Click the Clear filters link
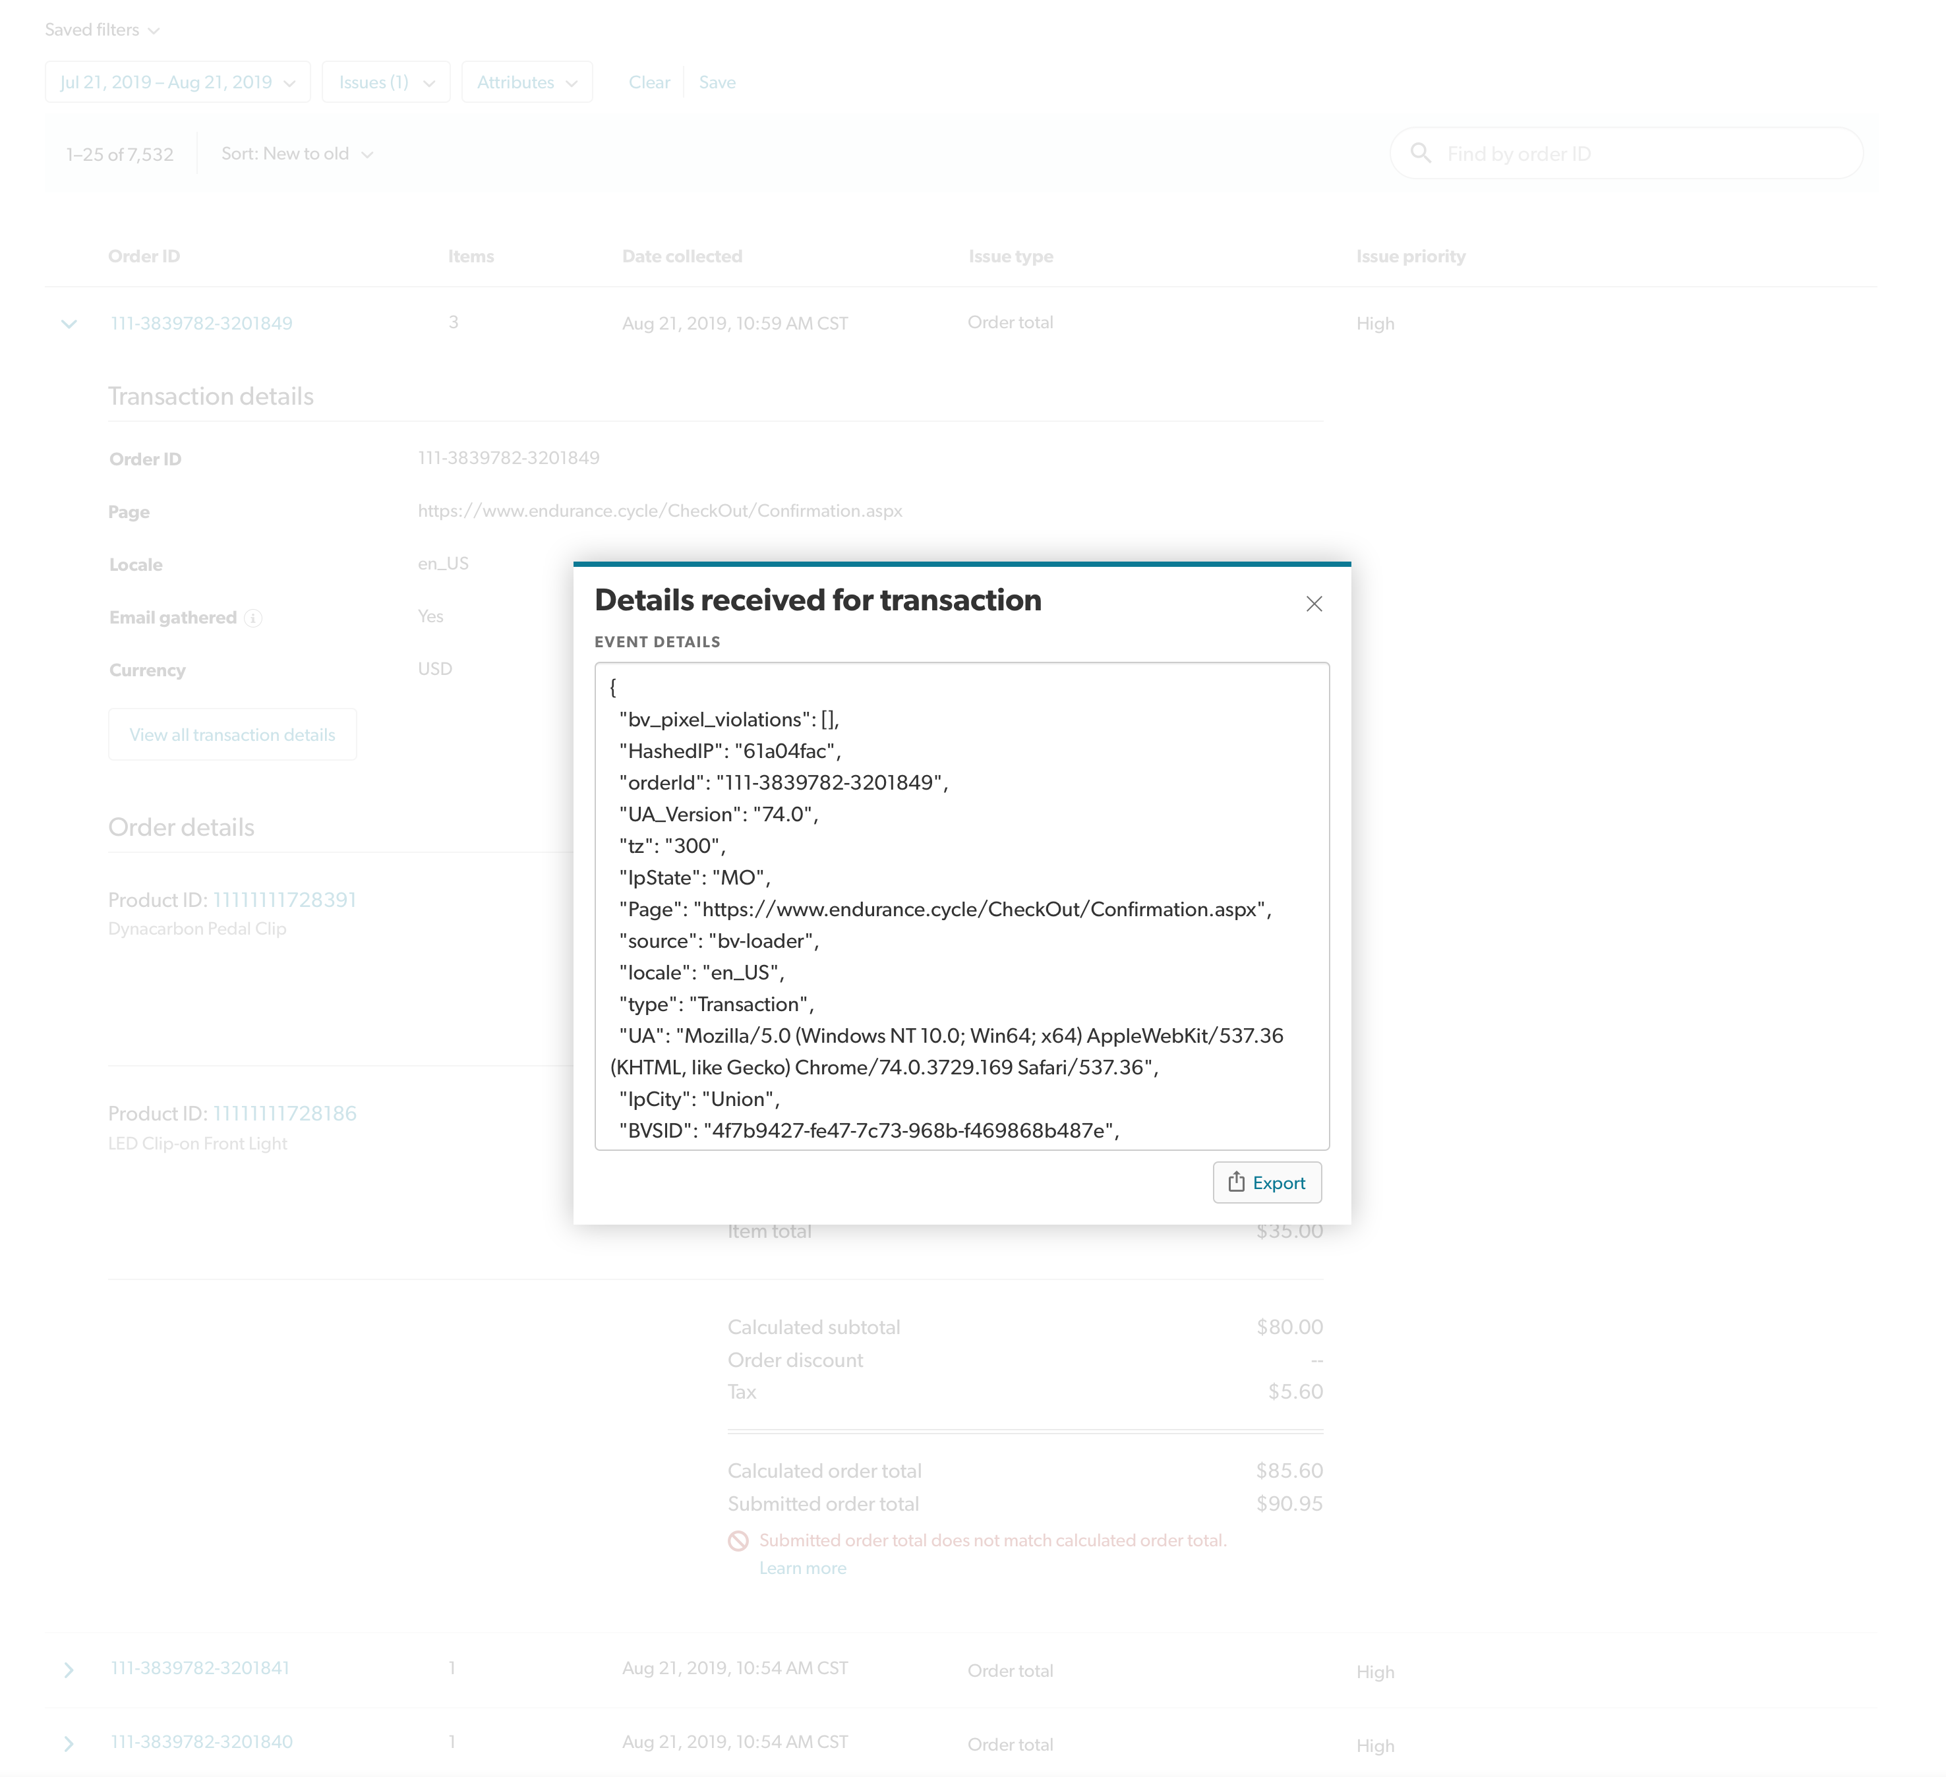Screen dimensions: 1946x1777 pos(649,83)
